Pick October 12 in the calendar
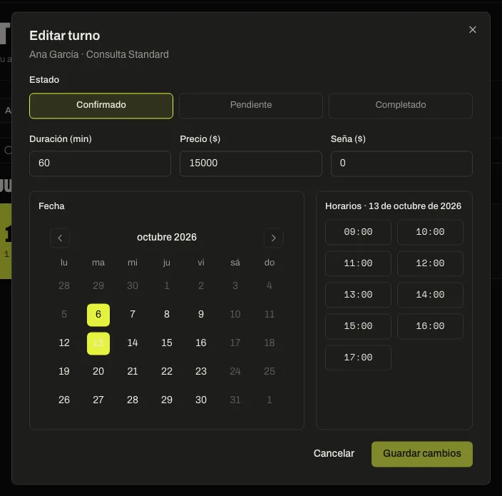Screen dimensions: 502x496 (64, 343)
